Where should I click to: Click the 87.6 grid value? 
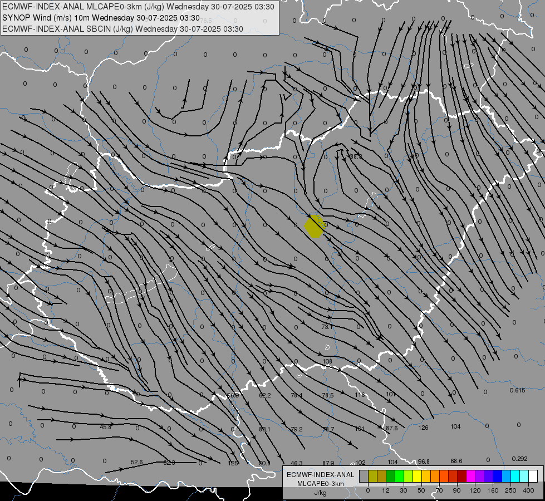pyautogui.click(x=392, y=428)
